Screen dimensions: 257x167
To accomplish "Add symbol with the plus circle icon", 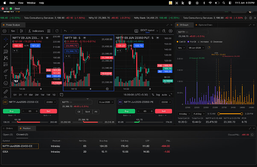I will 5,31.
